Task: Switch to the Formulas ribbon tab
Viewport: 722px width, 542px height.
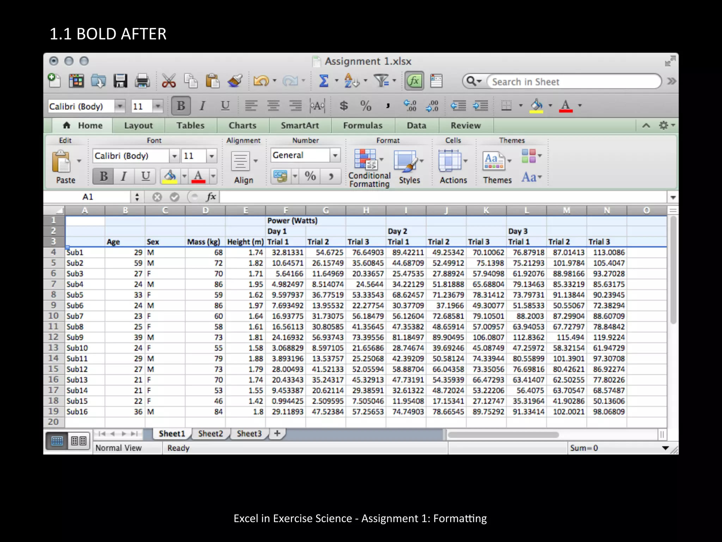Action: pos(362,126)
